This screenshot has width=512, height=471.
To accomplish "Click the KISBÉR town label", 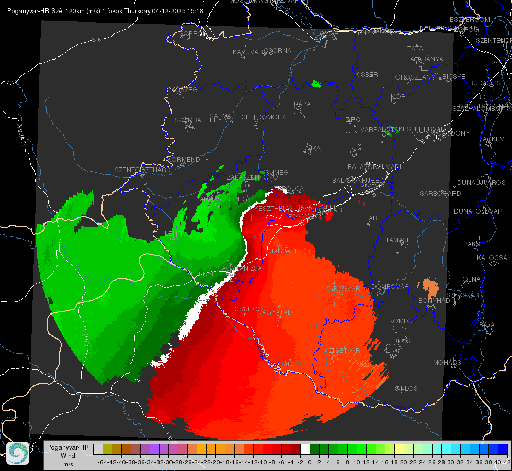I will tap(367, 75).
